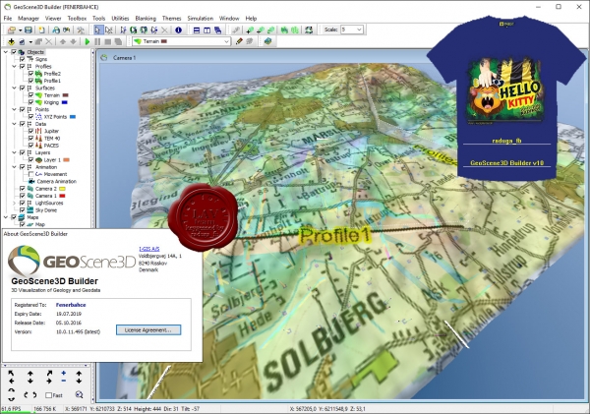This screenshot has width=590, height=414.
Task: Click the save project disk icon
Action: 29,30
